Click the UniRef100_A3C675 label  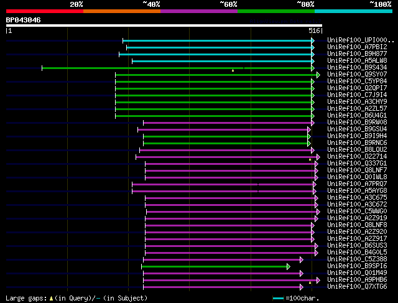click(357, 198)
